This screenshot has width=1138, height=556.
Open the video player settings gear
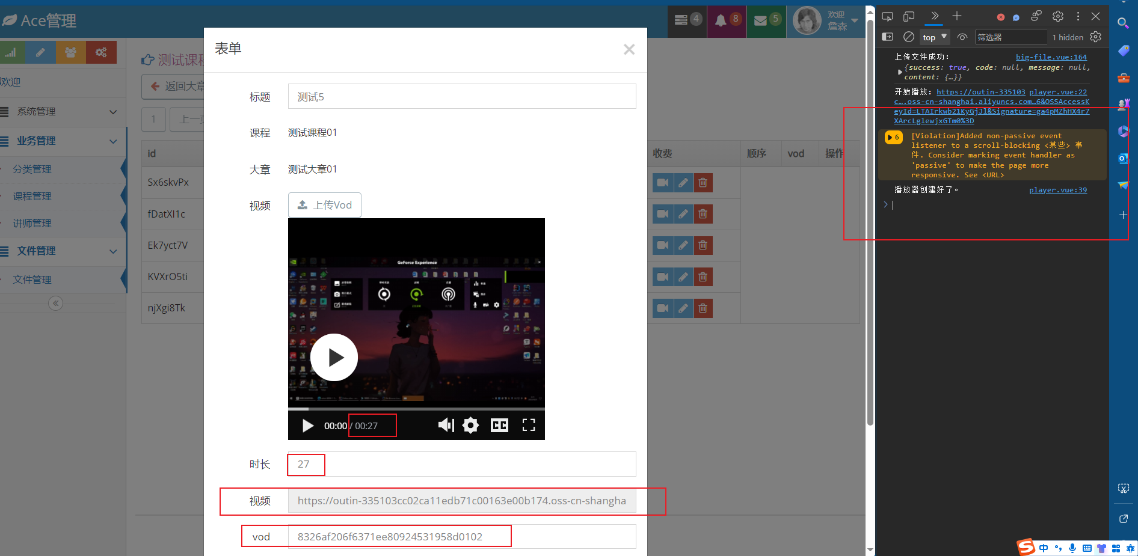click(x=470, y=426)
